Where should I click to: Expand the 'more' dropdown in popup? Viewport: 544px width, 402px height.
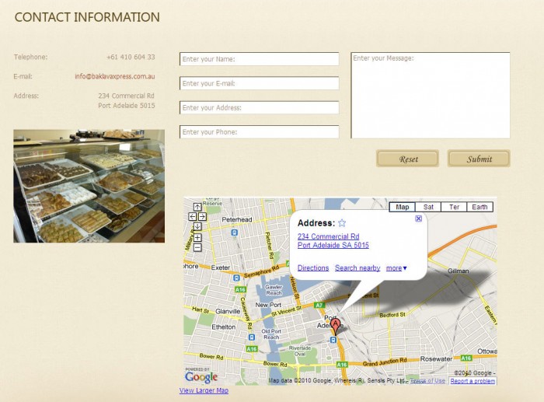(396, 268)
